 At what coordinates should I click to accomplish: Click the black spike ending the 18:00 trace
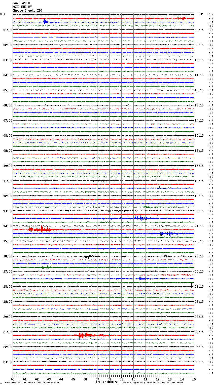192,286
